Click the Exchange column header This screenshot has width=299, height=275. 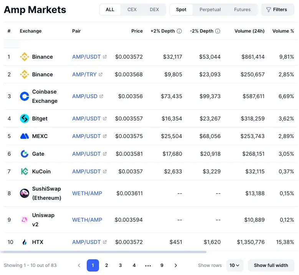pos(31,31)
